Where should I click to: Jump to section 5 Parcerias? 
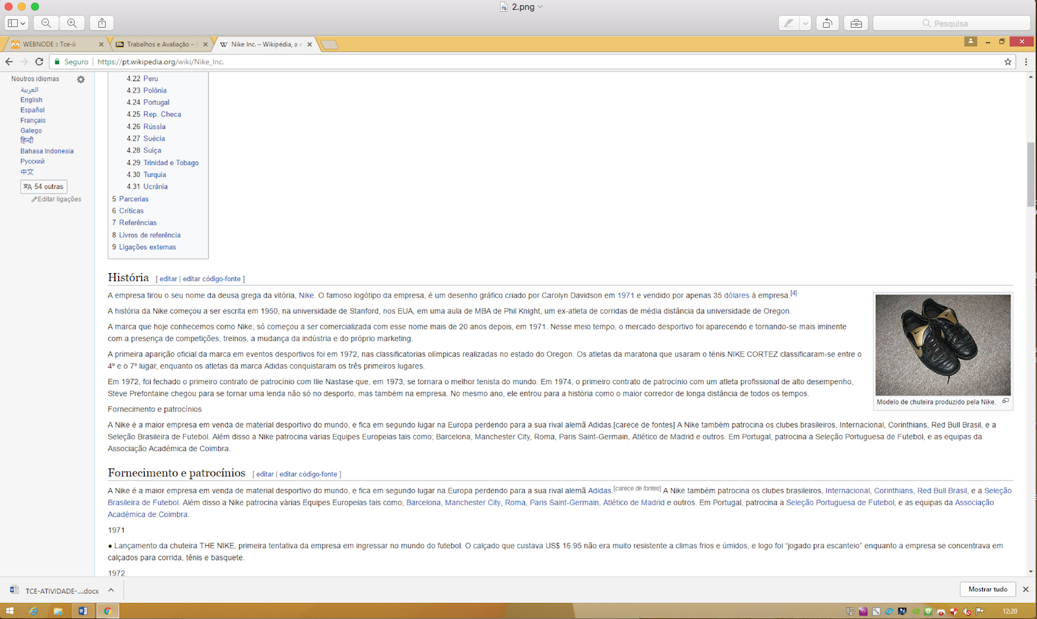tap(133, 199)
